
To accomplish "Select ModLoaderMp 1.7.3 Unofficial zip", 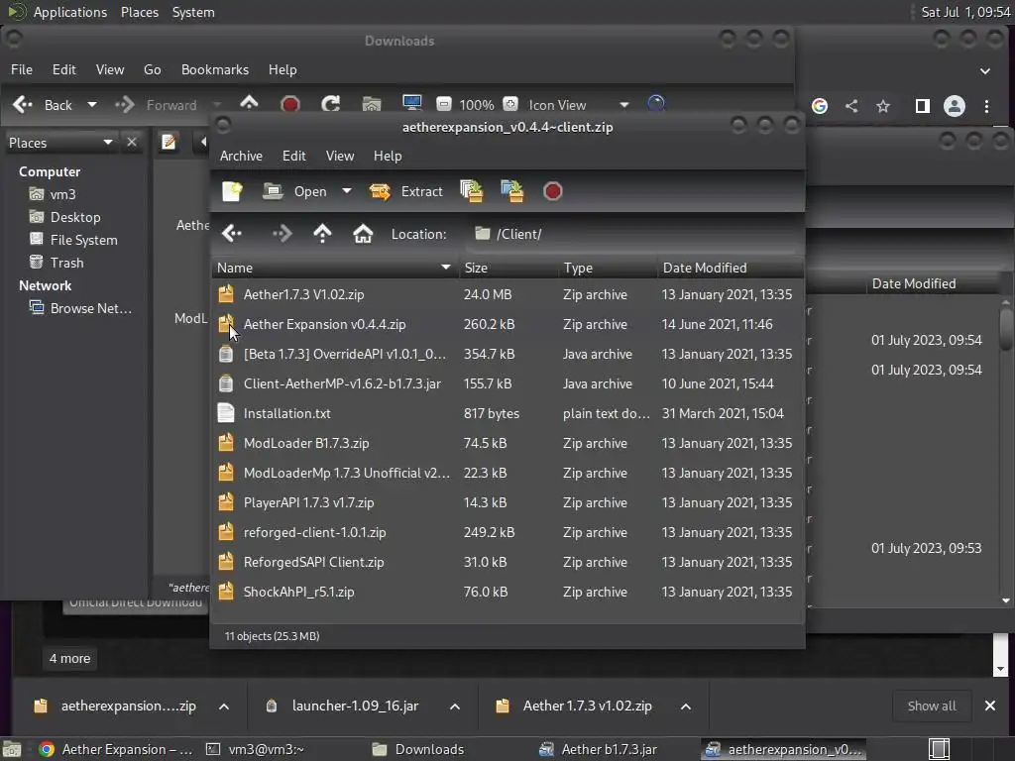I will (x=507, y=473).
